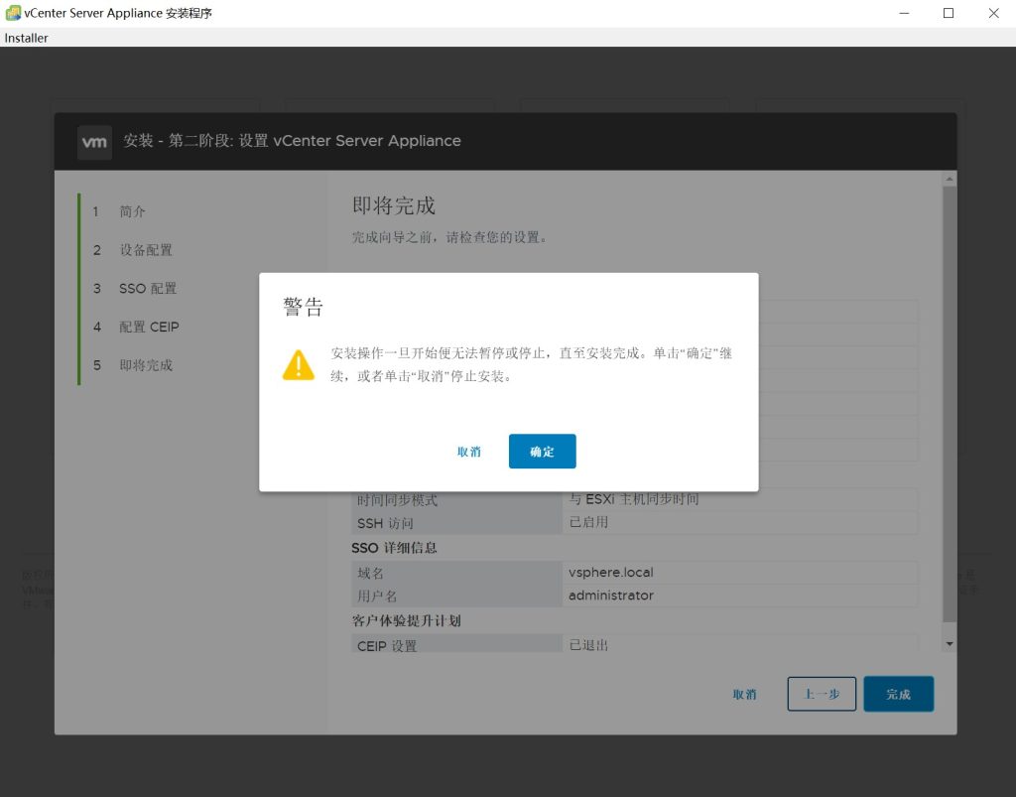Click the wizard's bottom 取消 link
Screen dimensions: 1016x797
744,694
